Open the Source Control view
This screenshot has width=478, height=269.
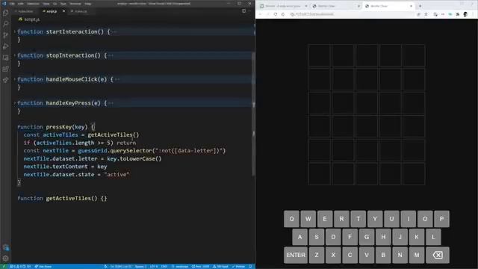pos(5,35)
